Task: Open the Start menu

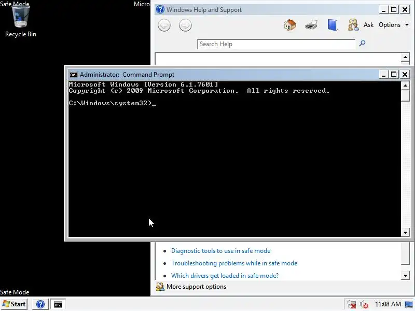Action: click(x=14, y=304)
